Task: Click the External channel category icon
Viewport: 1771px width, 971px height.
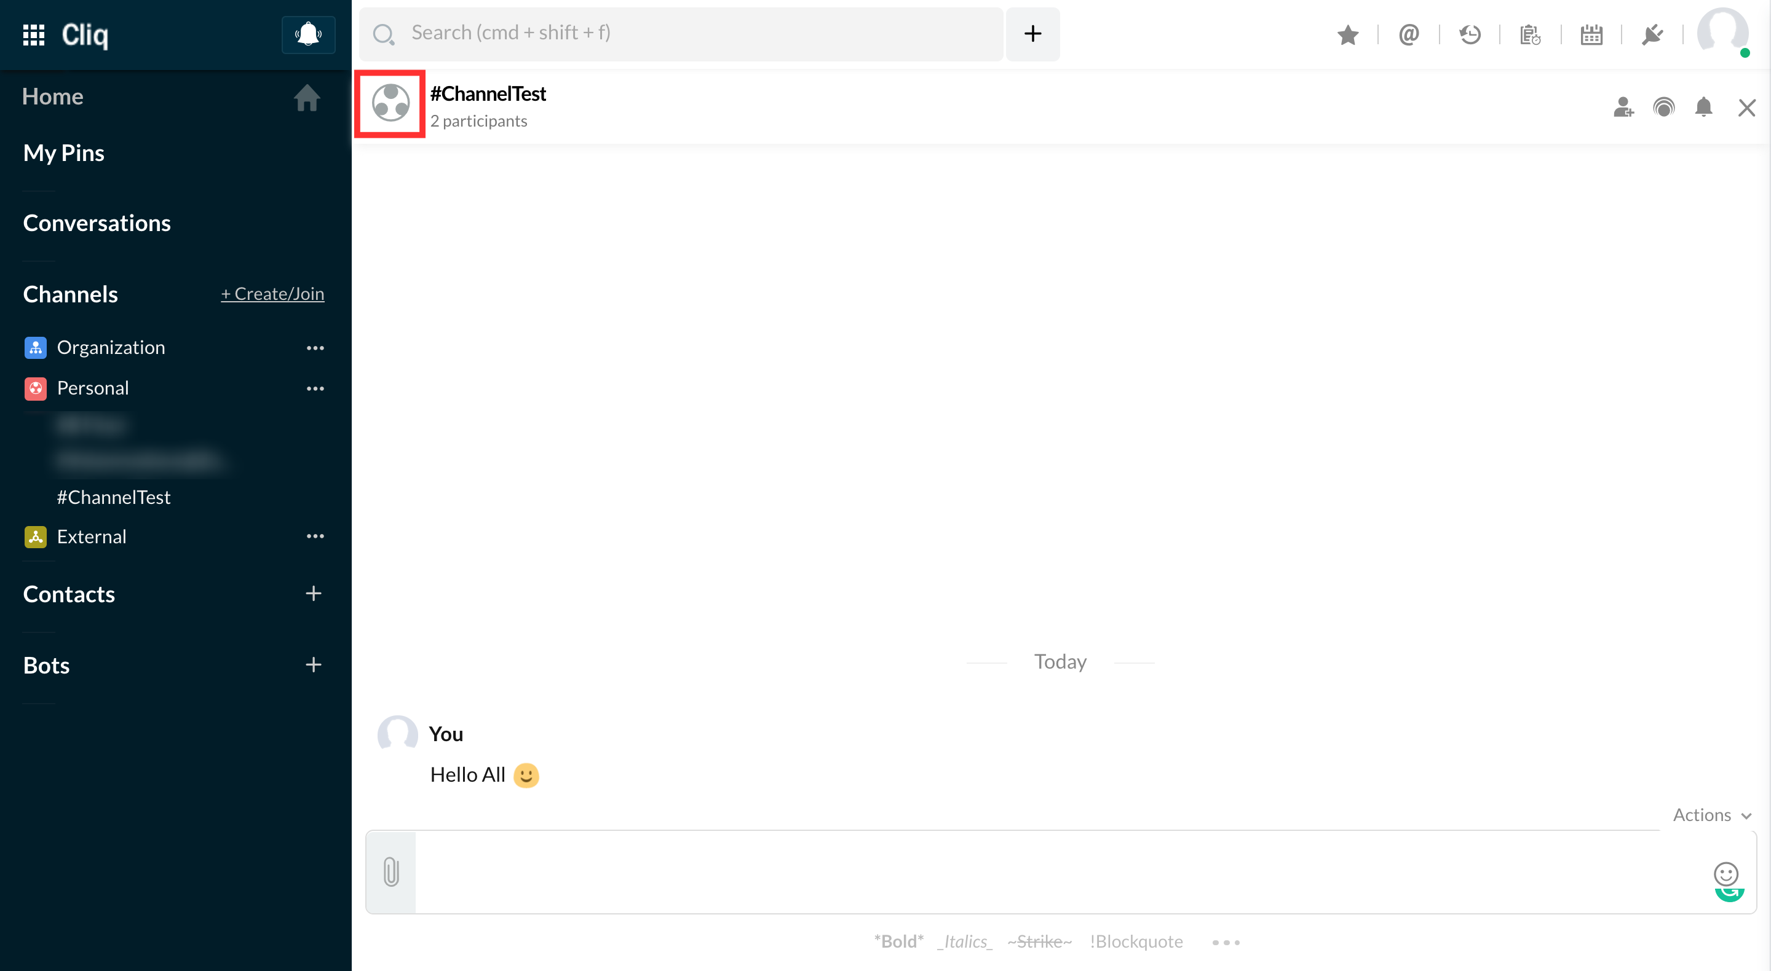Action: click(36, 537)
